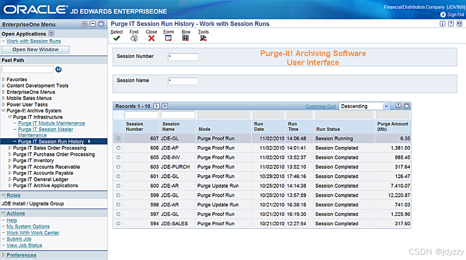
Task: Select radio button for session 594
Action: tap(119, 223)
